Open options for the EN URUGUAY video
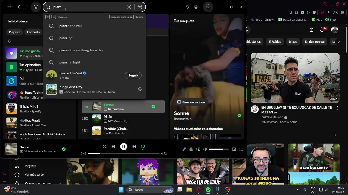The width and height of the screenshot is (348, 195). [338, 108]
